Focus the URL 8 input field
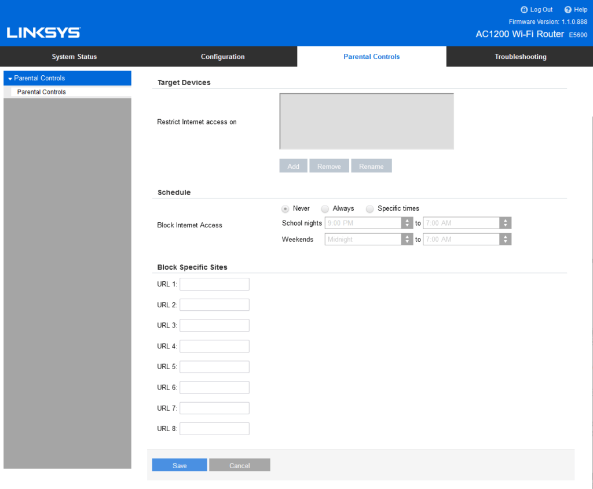The image size is (593, 489). tap(214, 429)
